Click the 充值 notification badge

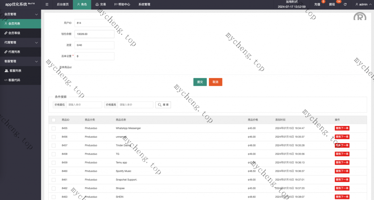(x=323, y=2)
